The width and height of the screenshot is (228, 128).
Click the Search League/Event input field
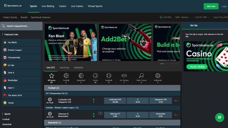pyautogui.click(x=21, y=26)
